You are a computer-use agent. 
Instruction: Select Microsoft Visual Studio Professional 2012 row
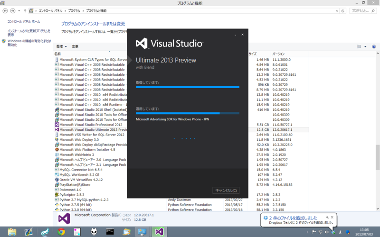tap(181, 125)
